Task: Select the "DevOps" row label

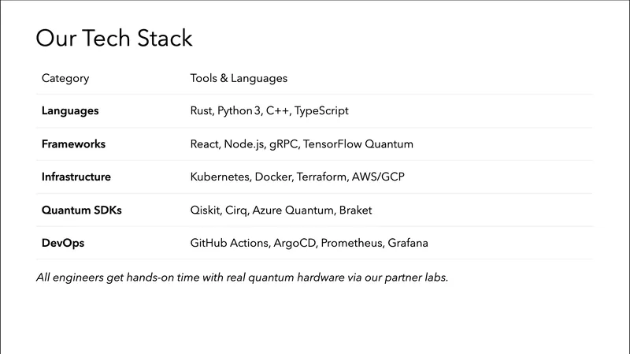Action: 63,244
